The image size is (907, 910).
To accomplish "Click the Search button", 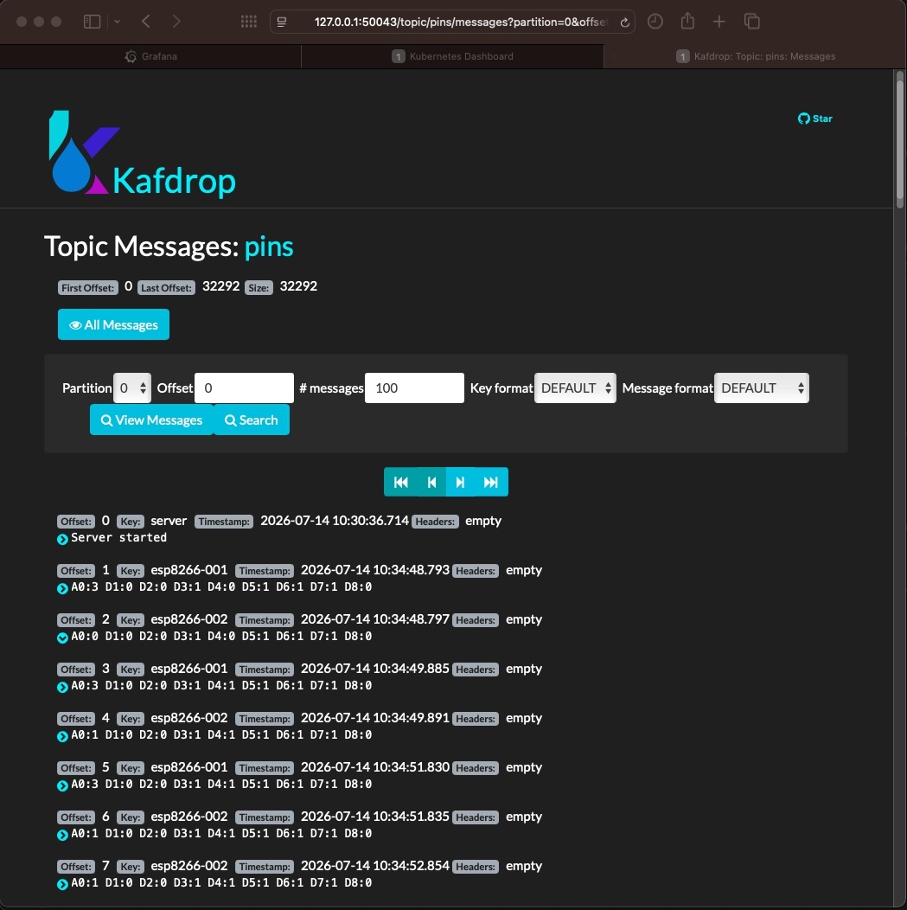I will 252,420.
